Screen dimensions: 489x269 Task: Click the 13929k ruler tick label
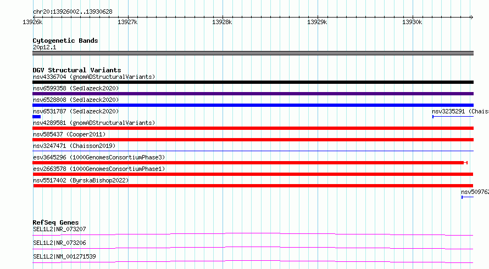(317, 22)
